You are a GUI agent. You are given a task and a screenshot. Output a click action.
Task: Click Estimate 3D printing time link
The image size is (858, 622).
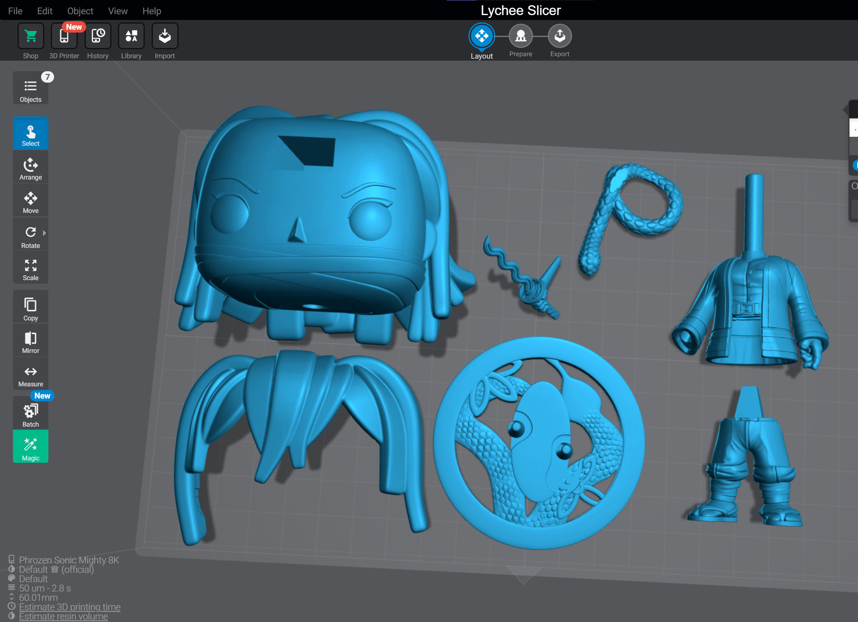pyautogui.click(x=70, y=607)
